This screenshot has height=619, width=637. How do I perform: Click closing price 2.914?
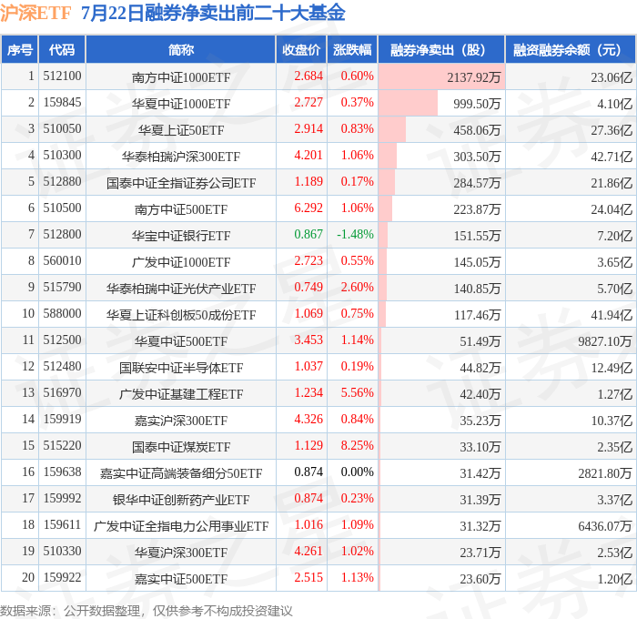click(x=308, y=129)
